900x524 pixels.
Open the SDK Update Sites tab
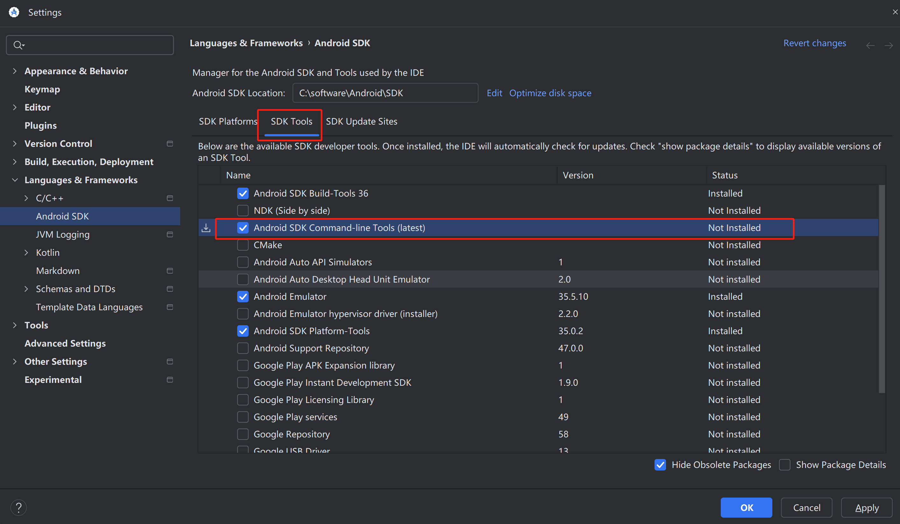[x=361, y=122]
